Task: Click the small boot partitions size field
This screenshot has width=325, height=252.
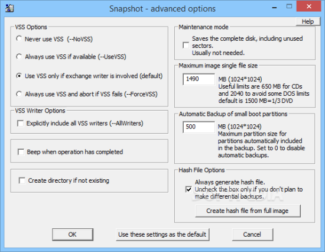Action: [199, 127]
